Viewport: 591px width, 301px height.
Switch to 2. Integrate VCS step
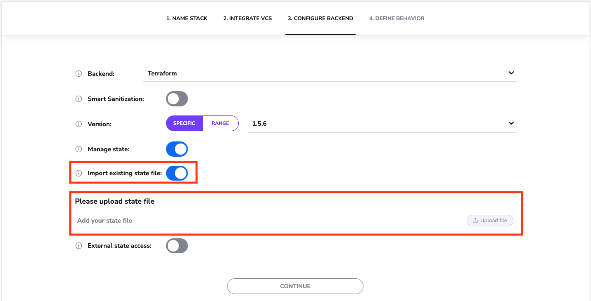(x=247, y=18)
